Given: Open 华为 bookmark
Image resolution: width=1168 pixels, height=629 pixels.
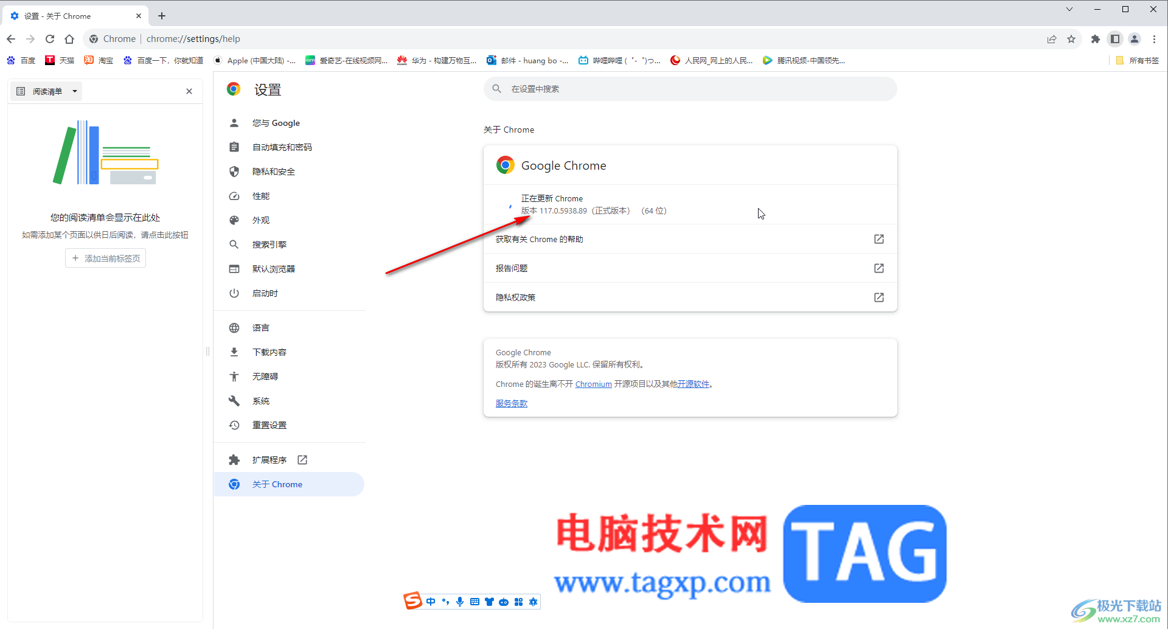Looking at the screenshot, I should (x=437, y=60).
